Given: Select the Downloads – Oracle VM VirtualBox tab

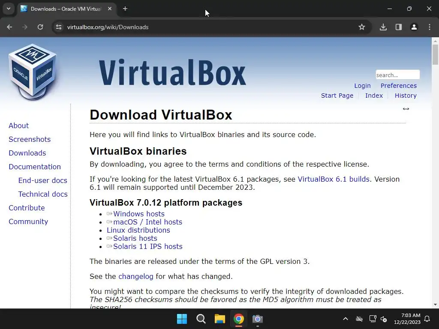Looking at the screenshot, I should 66,9.
